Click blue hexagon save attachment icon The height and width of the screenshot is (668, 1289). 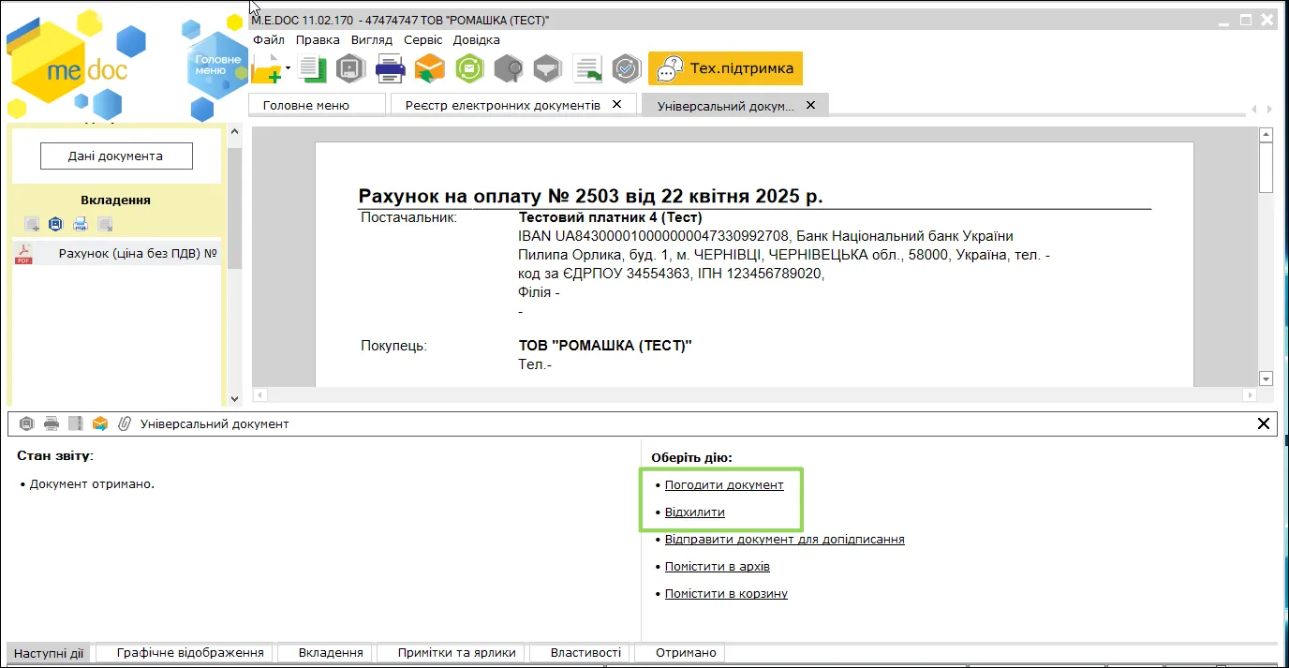point(55,224)
